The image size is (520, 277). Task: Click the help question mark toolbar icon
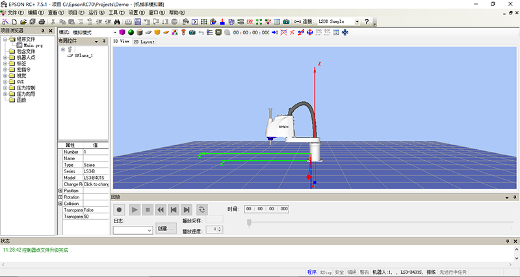[x=367, y=21]
